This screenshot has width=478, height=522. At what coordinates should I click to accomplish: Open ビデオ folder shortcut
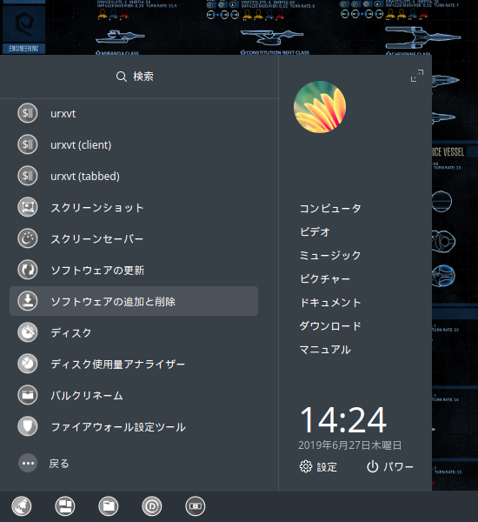point(315,231)
